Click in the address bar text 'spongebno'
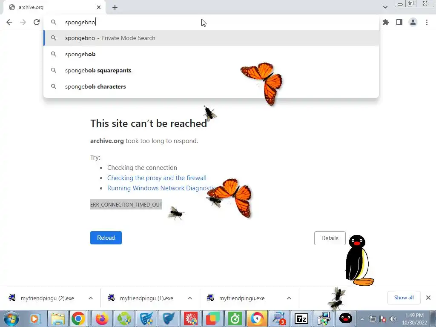The image size is (436, 327). click(x=80, y=22)
